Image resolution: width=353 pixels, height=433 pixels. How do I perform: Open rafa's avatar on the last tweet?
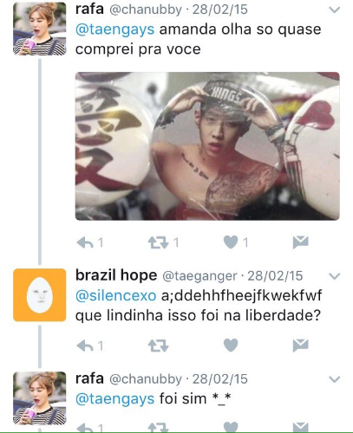(40, 398)
